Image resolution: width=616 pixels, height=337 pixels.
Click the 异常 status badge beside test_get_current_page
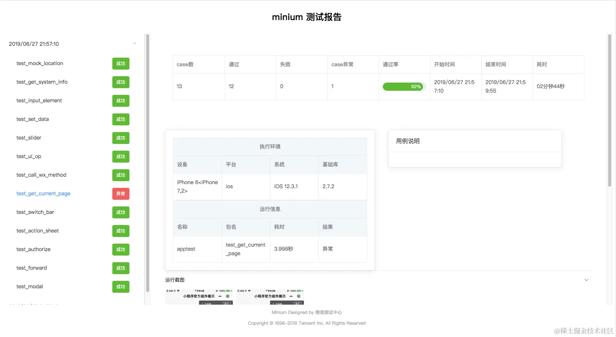[x=121, y=193]
